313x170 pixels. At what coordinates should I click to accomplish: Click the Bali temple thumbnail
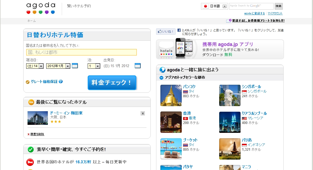click(x=230, y=149)
